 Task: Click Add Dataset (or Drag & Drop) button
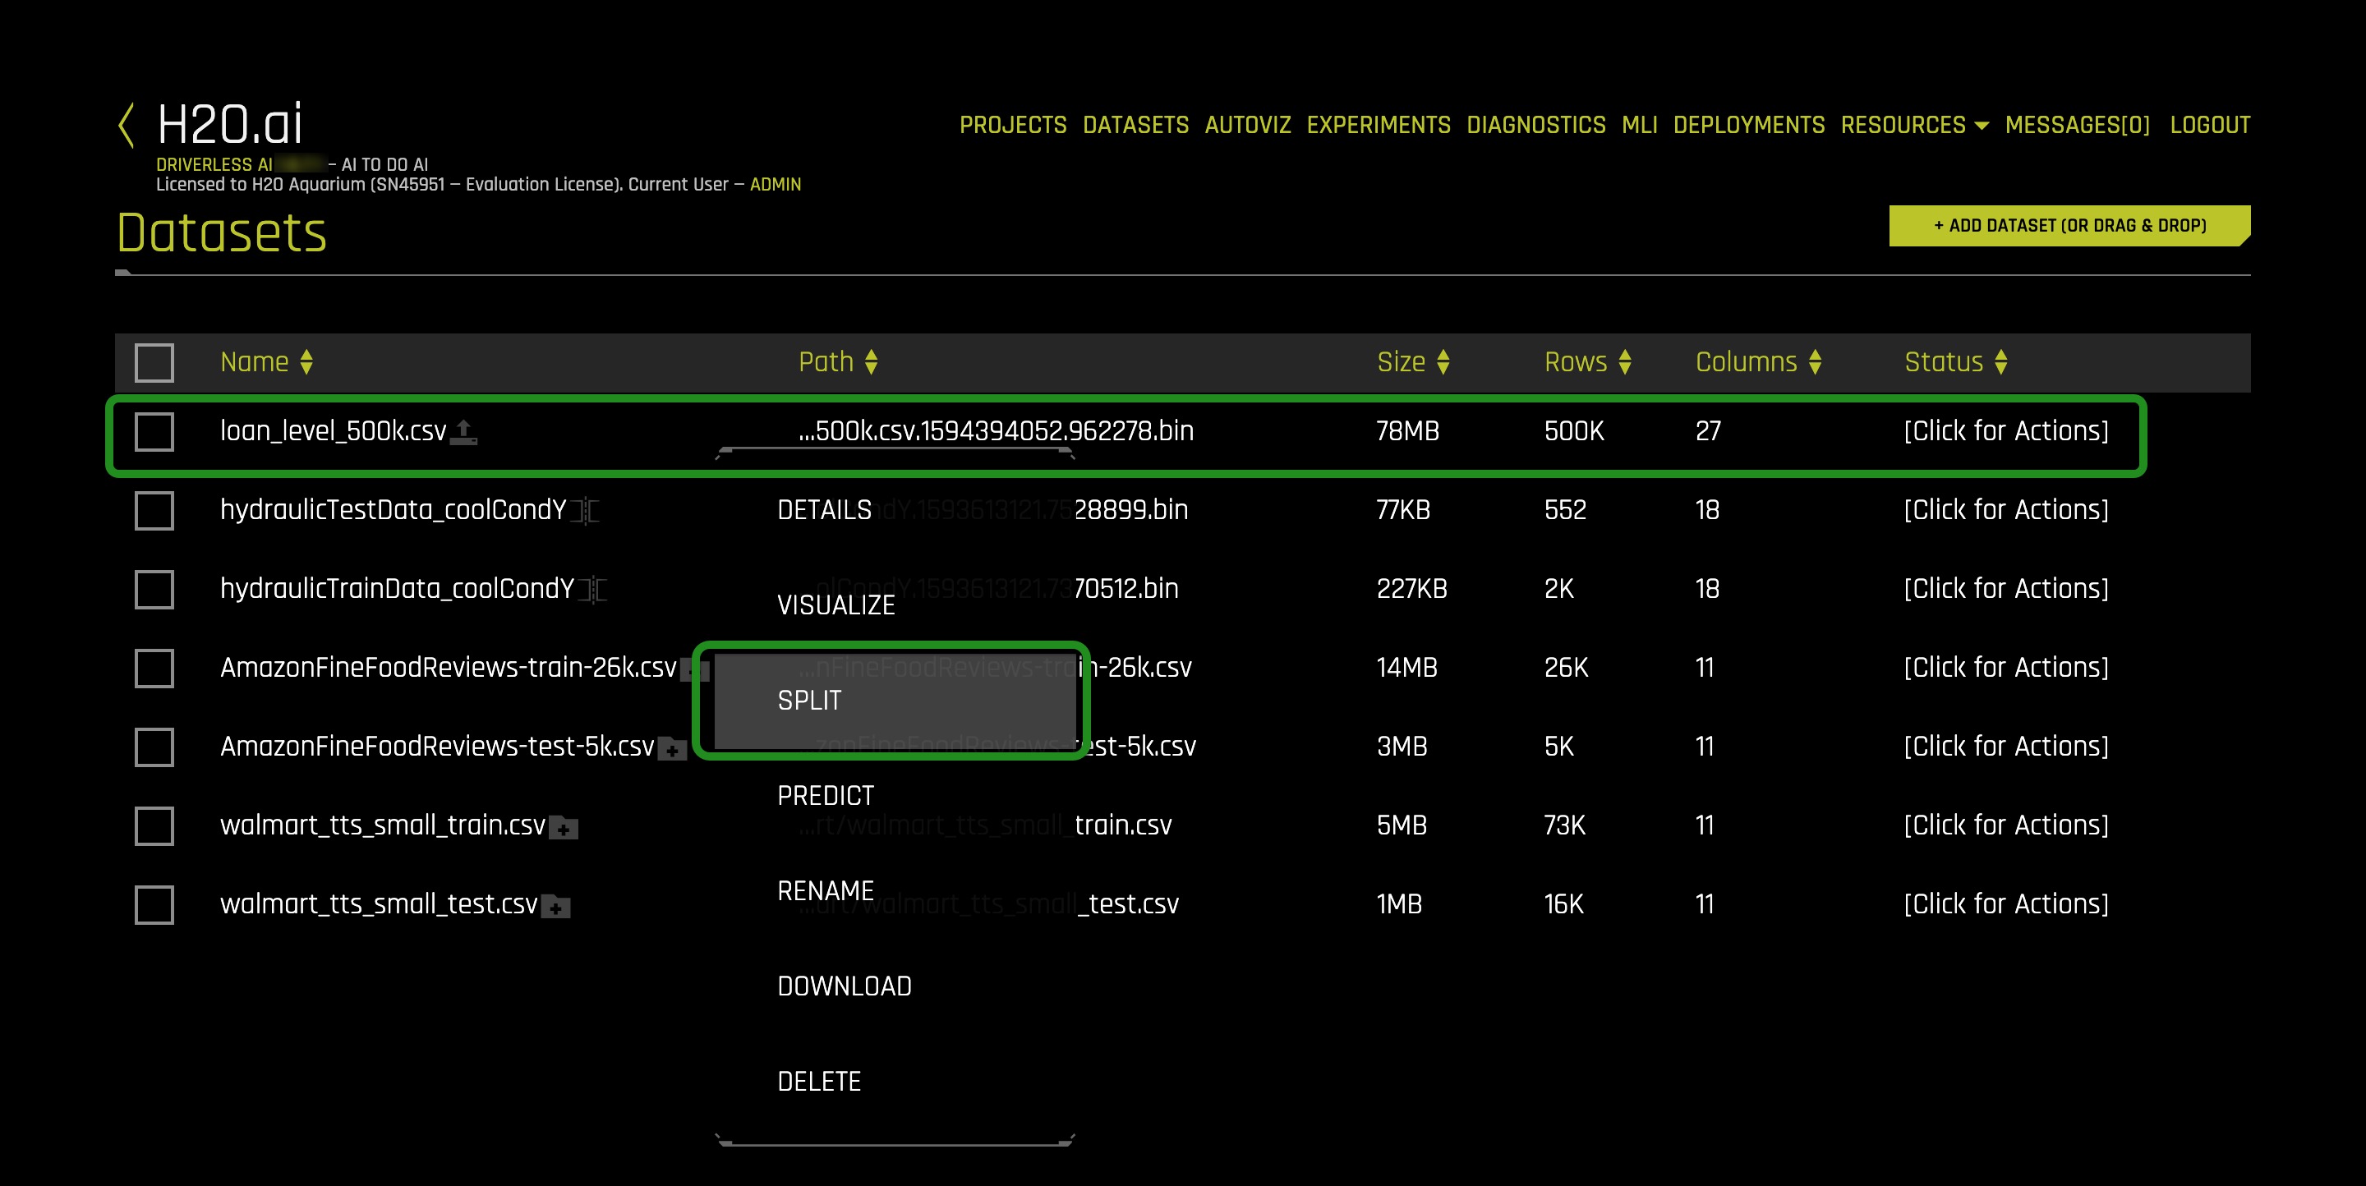coord(2069,226)
